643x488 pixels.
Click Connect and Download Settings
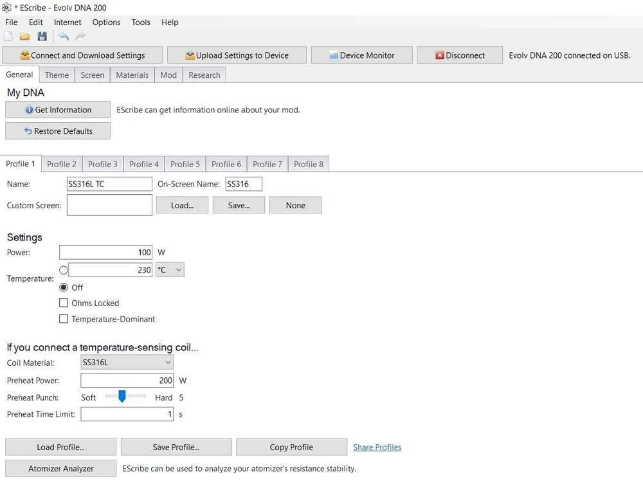click(82, 55)
